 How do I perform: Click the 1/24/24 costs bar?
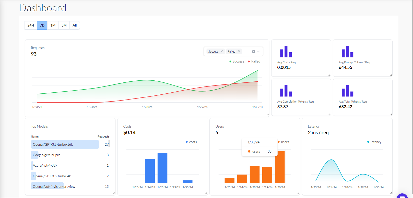click(150, 171)
